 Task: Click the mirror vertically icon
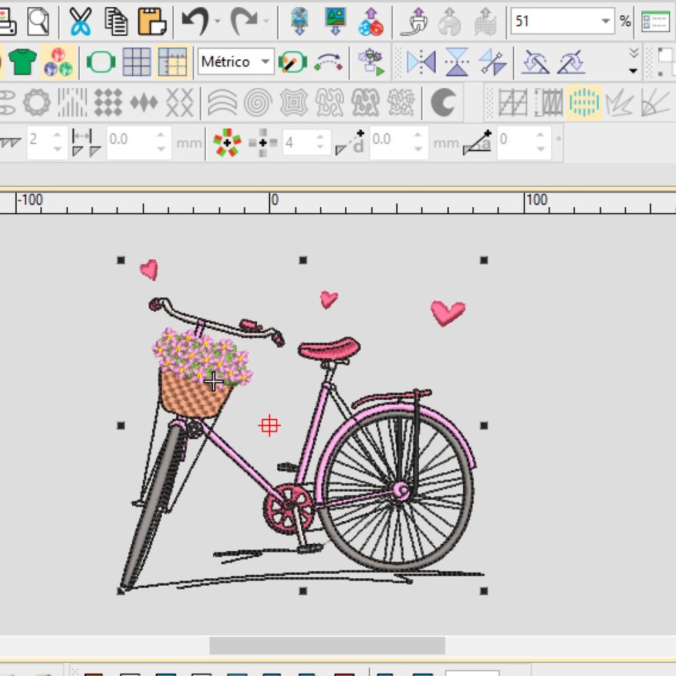[x=457, y=62]
